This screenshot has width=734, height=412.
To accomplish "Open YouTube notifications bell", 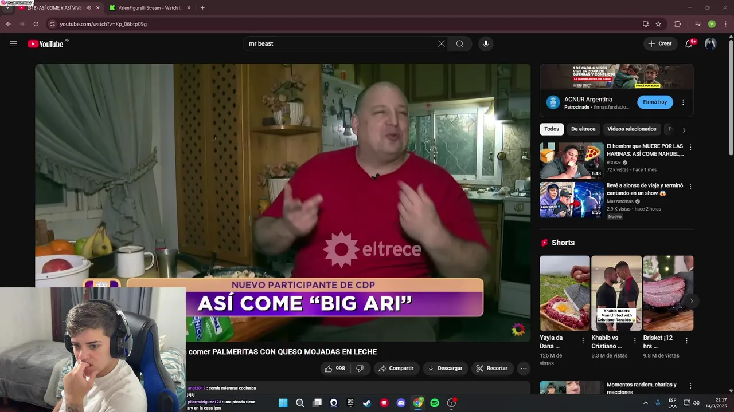I will point(689,44).
